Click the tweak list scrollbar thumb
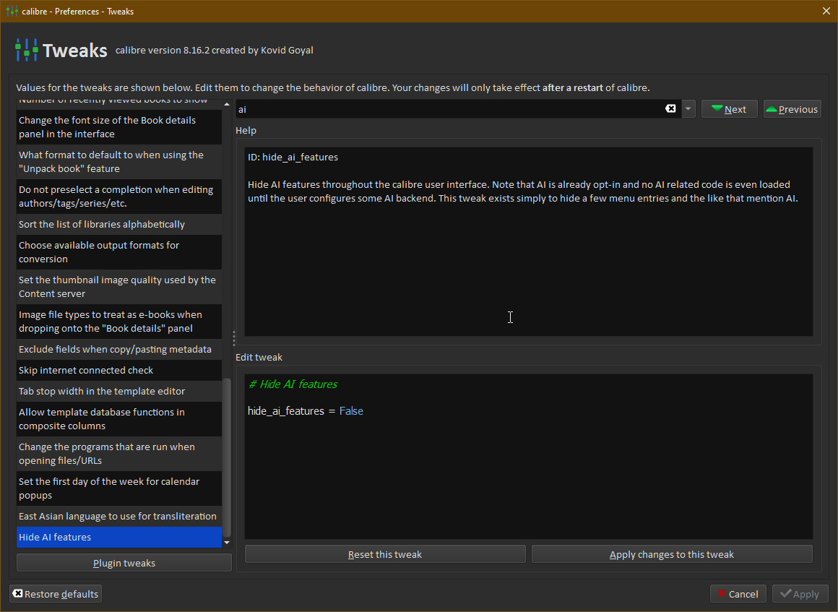The width and height of the screenshot is (838, 612). pos(227,457)
